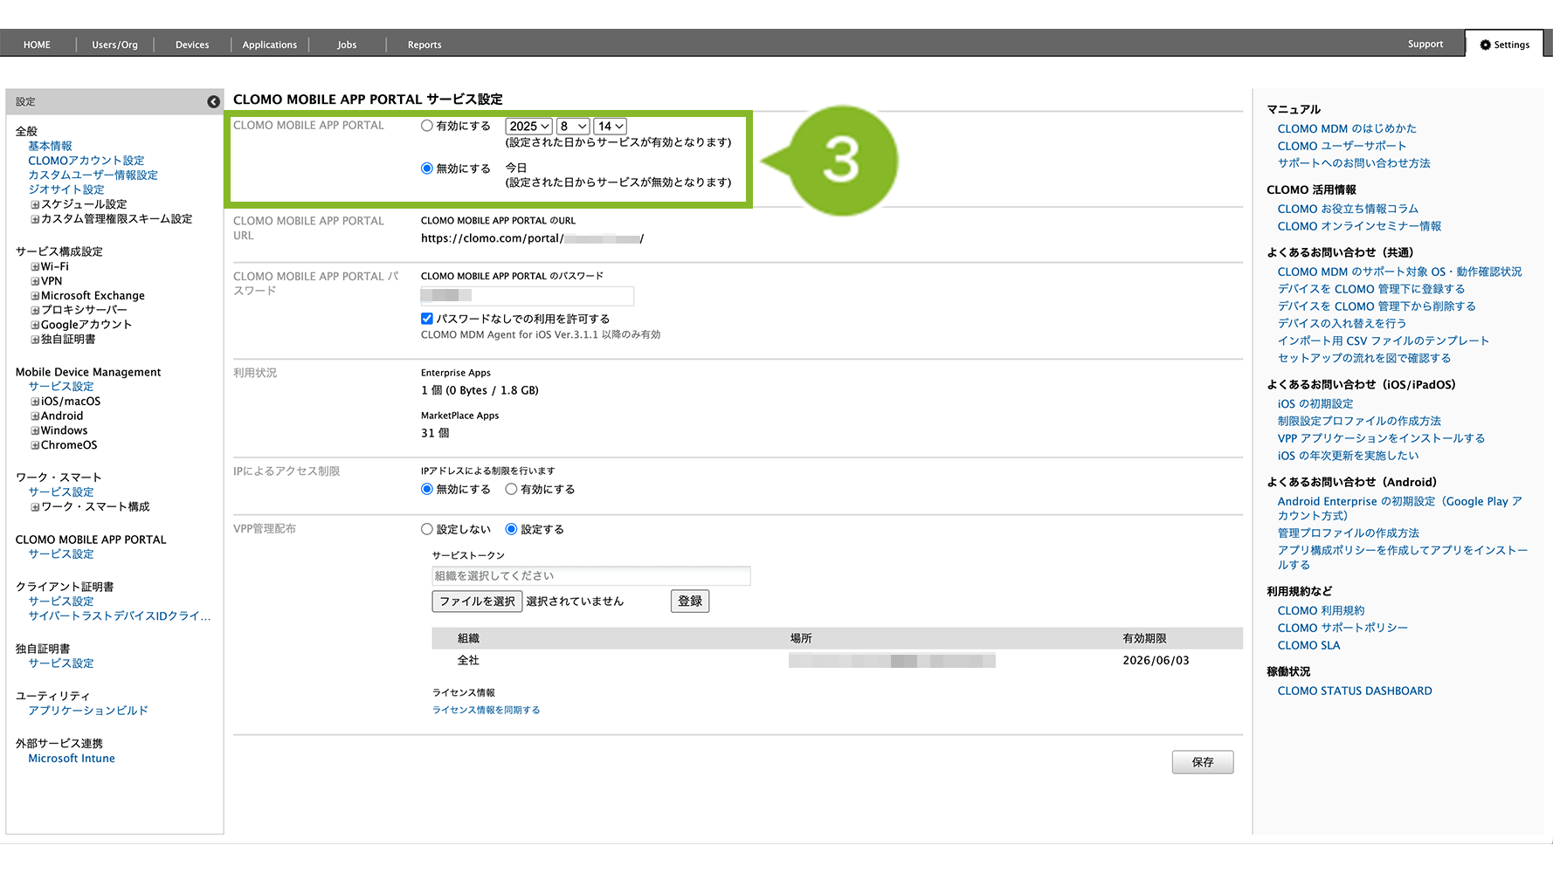Image resolution: width=1553 pixels, height=873 pixels.
Task: Click the サービストークン organization input field
Action: pyautogui.click(x=590, y=575)
